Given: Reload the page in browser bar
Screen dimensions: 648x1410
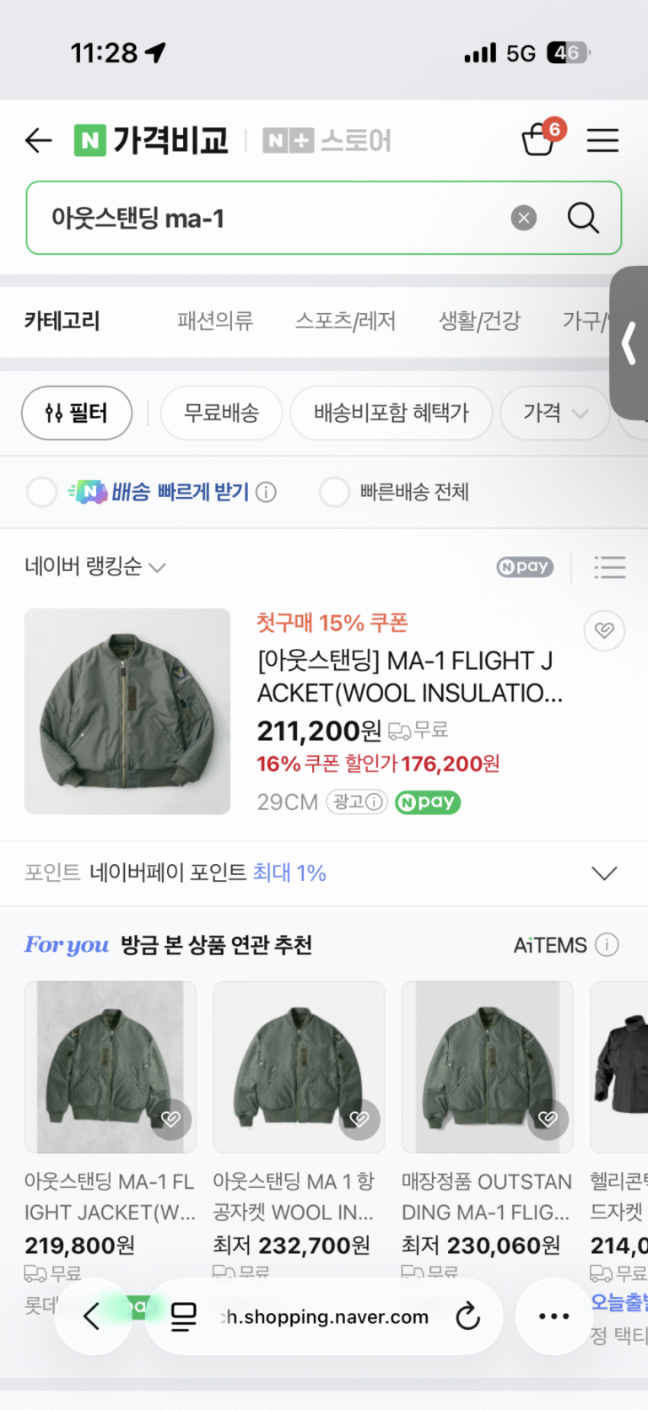Looking at the screenshot, I should pos(467,1316).
